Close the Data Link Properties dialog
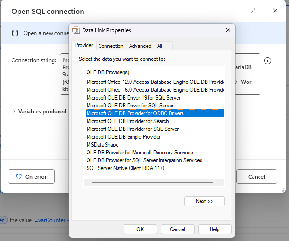The image size is (289, 241). pos(228,30)
